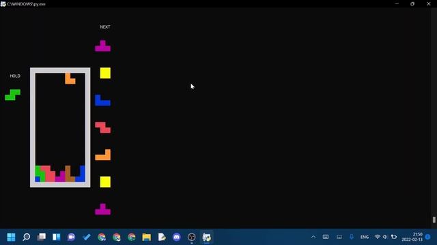Click the active Python app taskbar icon
The width and height of the screenshot is (437, 245).
(206, 237)
